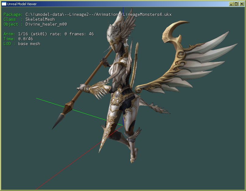Click the Unreal Model Viewer window icon

point(4,4)
